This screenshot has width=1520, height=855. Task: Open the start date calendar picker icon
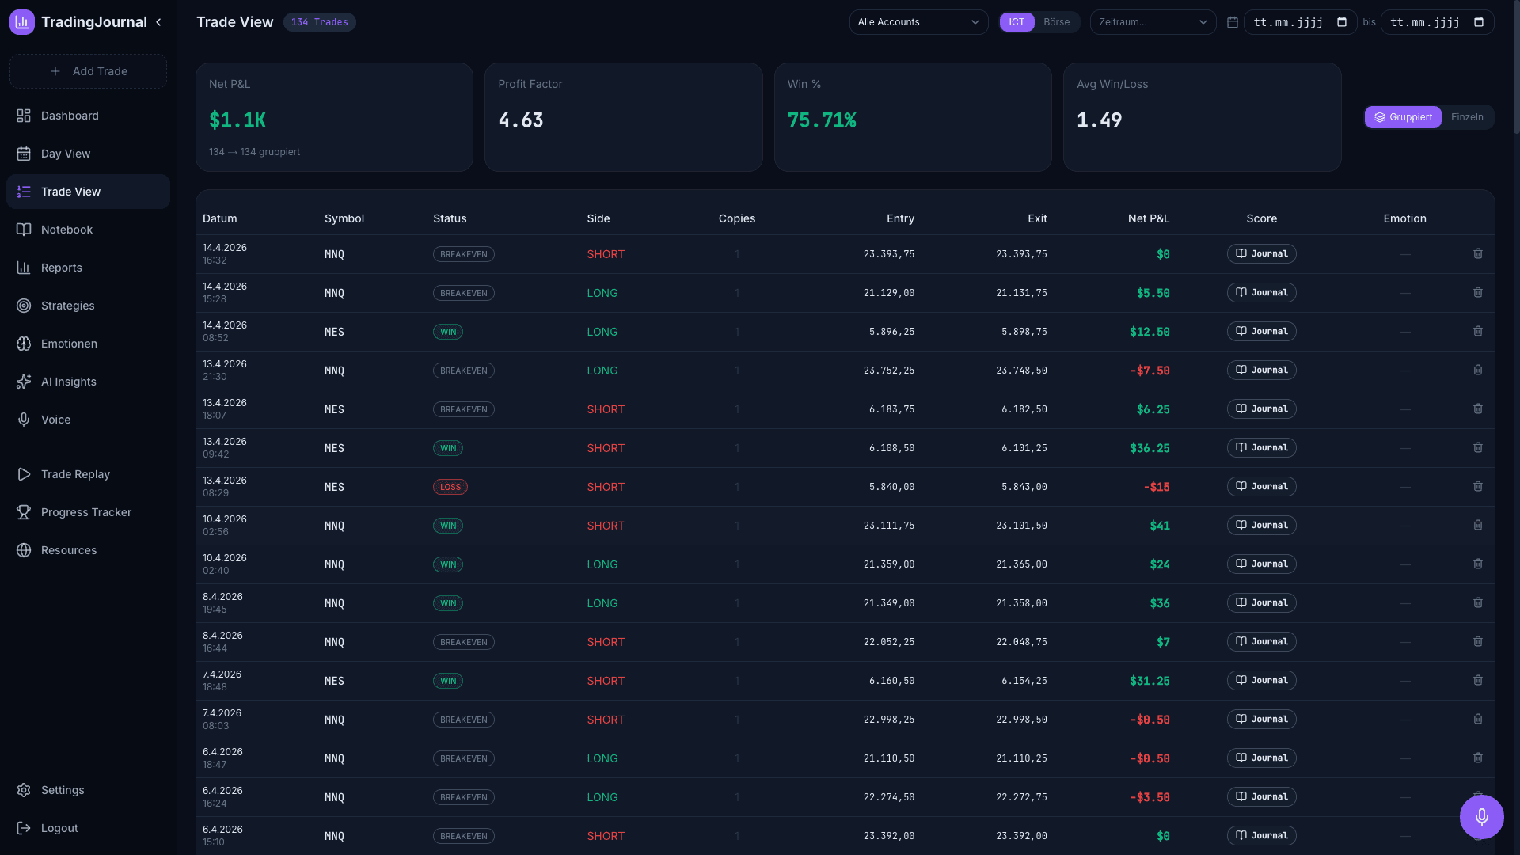point(1342,22)
